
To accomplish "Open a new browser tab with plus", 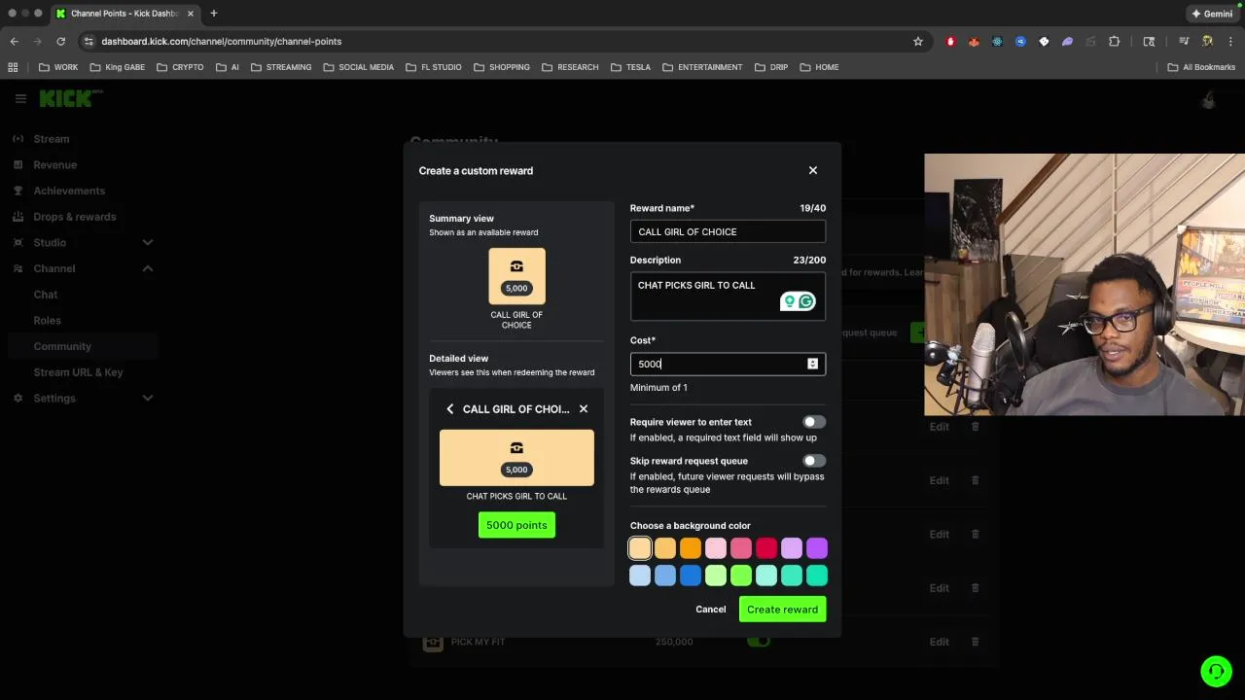I will [x=213, y=14].
